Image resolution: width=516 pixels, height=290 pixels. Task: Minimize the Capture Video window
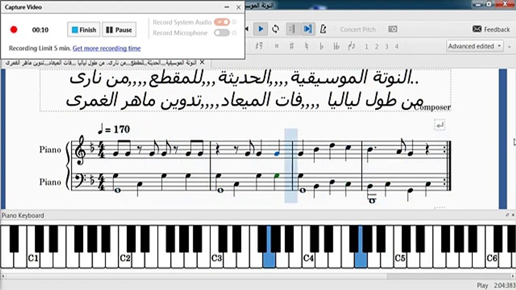point(227,7)
